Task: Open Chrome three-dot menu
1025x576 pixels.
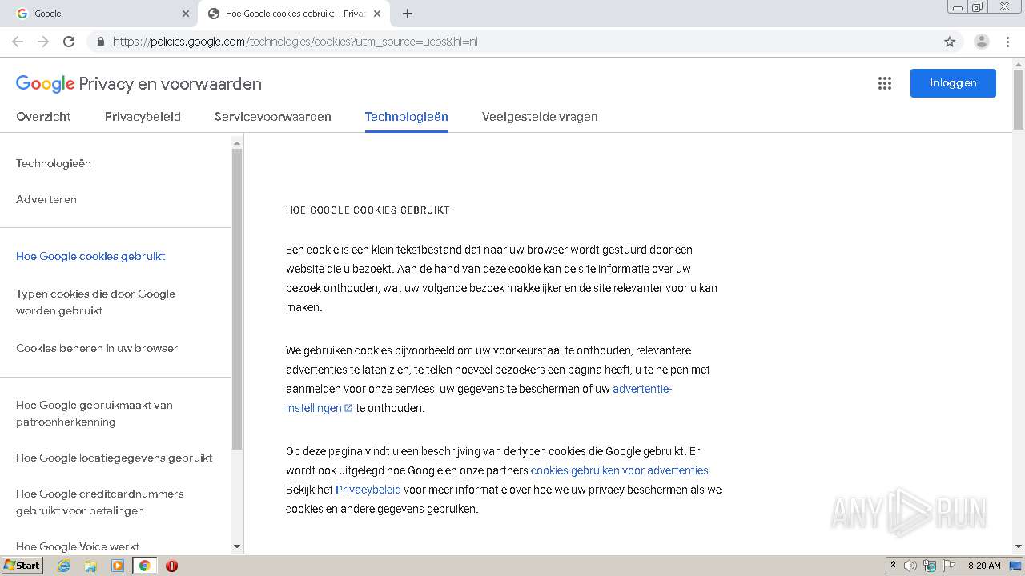Action: pos(1007,42)
